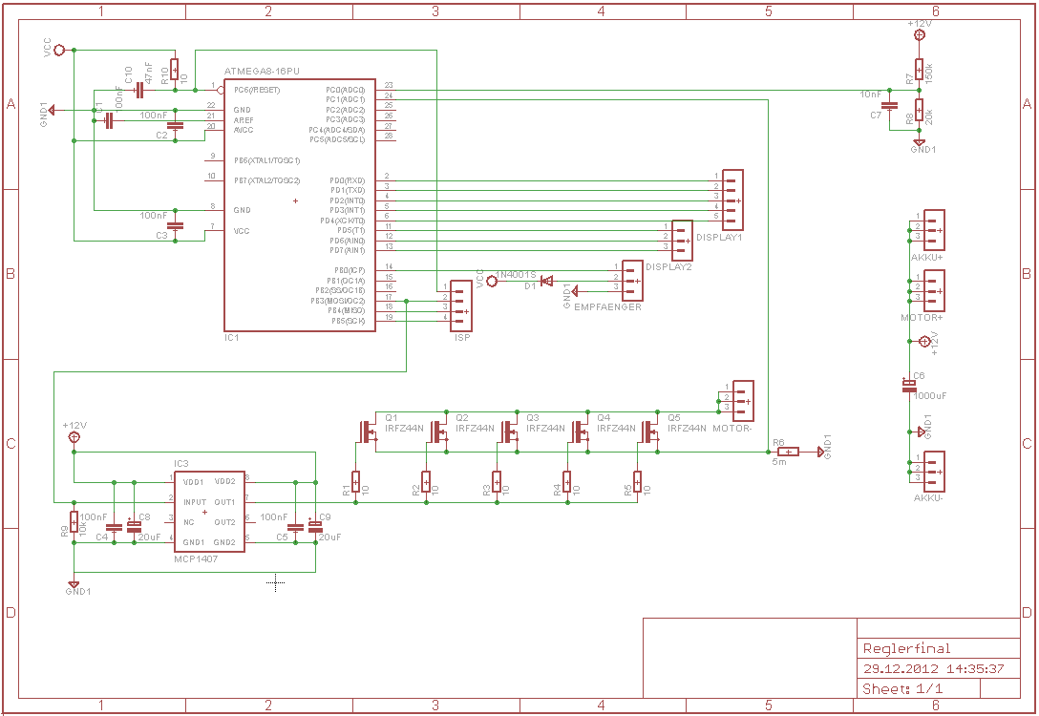Image resolution: width=1039 pixels, height=716 pixels.
Task: Select the Q1 IRFZ44N MOSFET symbol
Action: click(368, 432)
